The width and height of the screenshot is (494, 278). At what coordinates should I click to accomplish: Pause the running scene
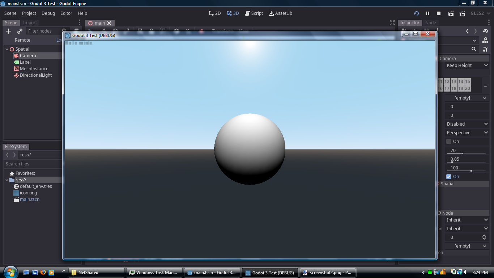(427, 13)
